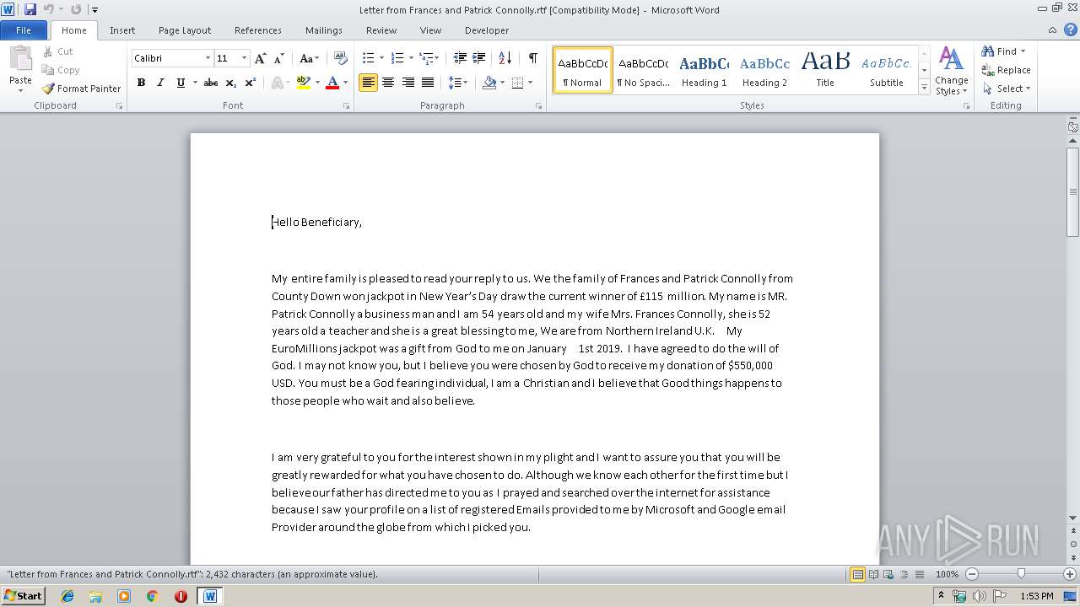This screenshot has width=1080, height=607.
Task: Click the Print Layout view icon
Action: 857,574
